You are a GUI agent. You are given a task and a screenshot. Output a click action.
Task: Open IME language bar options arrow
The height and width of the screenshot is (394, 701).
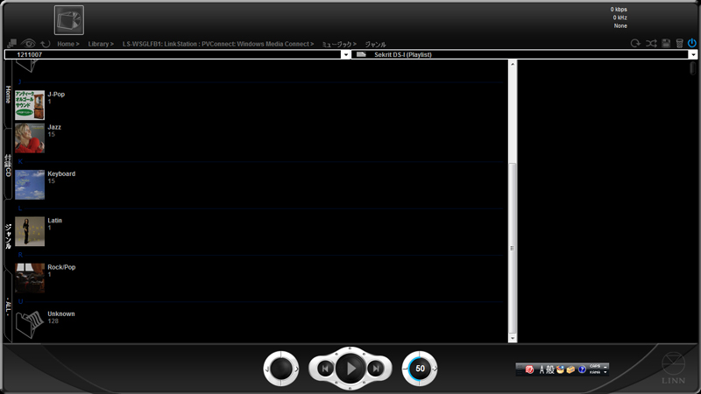605,372
